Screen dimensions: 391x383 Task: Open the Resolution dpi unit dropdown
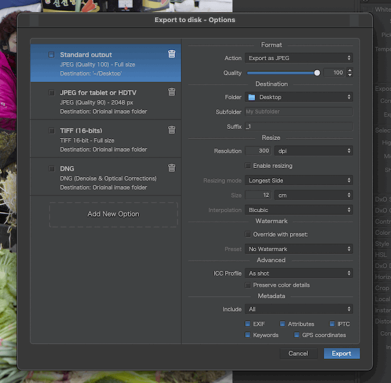(x=313, y=151)
